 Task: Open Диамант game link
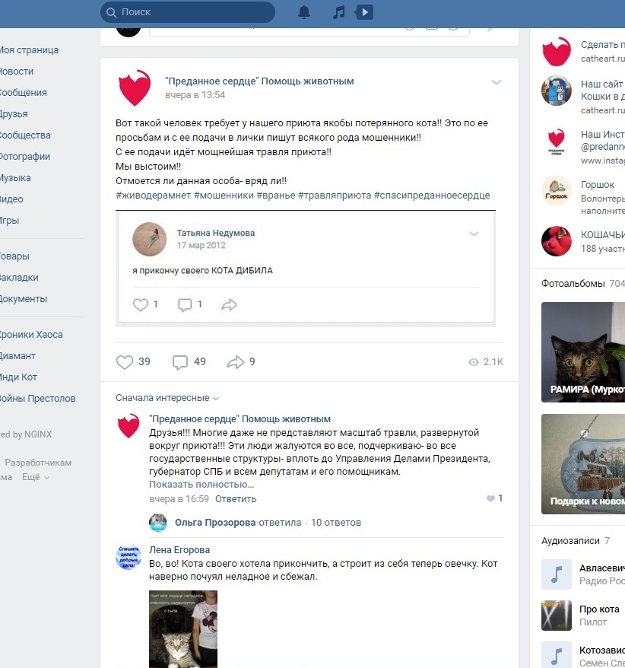(x=17, y=356)
